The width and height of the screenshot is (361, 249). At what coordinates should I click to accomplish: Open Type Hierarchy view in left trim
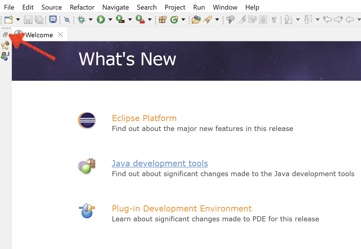pos(5,45)
